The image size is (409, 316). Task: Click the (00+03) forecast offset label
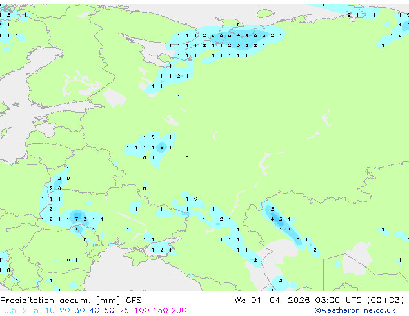(x=385, y=301)
